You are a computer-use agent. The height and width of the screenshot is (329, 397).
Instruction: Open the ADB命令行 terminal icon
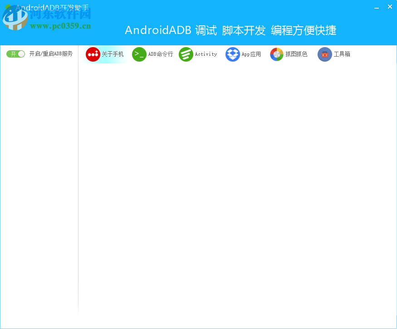[139, 54]
